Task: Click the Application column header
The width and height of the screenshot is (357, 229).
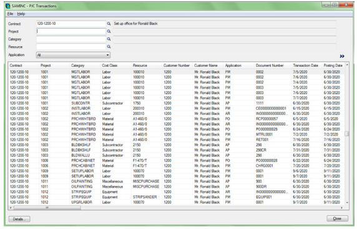Action: [x=239, y=66]
